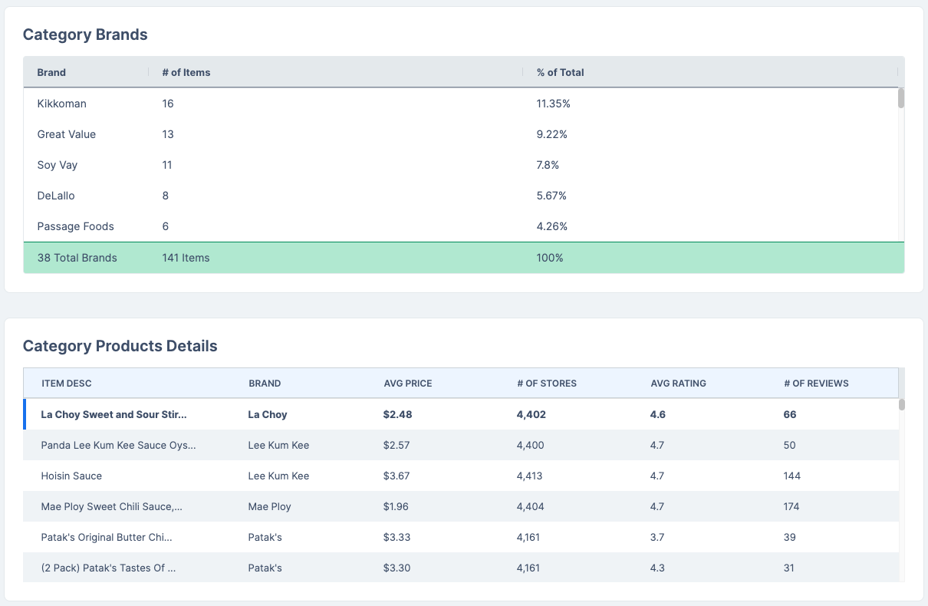Click the $2.57 average price cell
The height and width of the screenshot is (606, 928).
397,445
